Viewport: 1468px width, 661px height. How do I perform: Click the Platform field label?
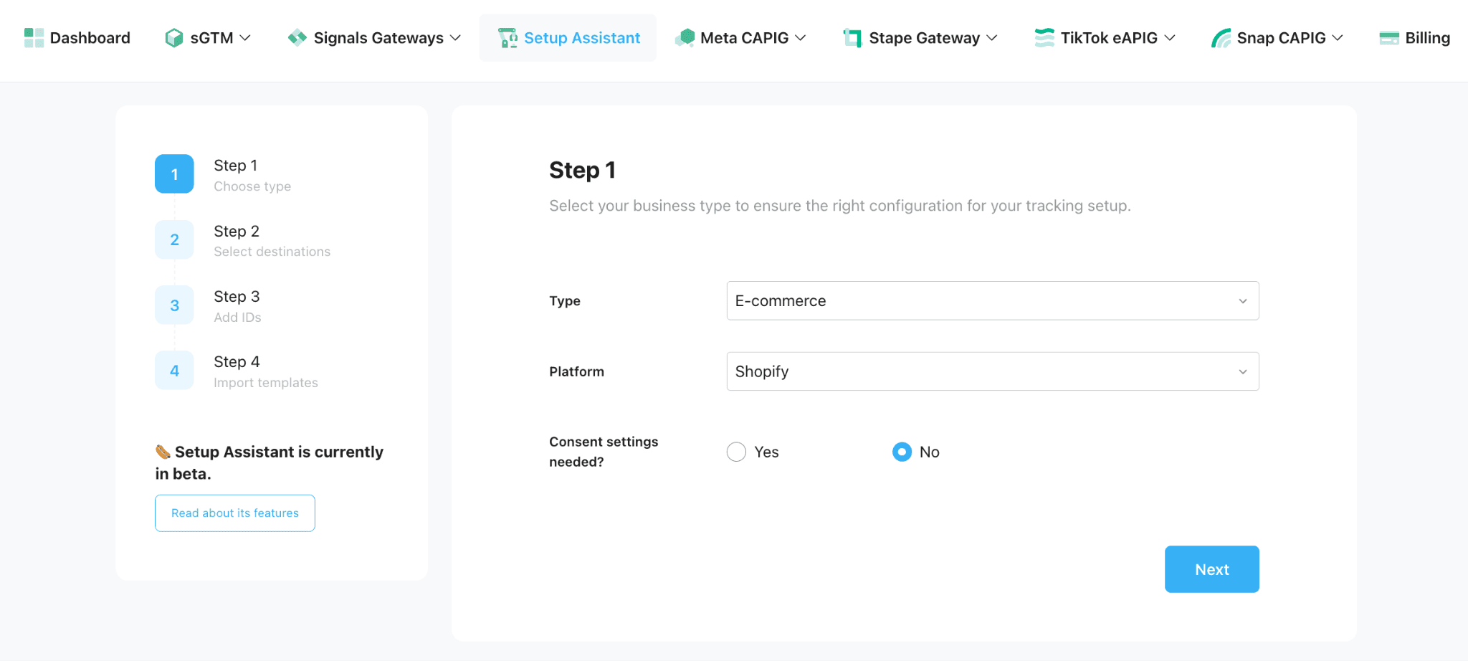tap(576, 371)
